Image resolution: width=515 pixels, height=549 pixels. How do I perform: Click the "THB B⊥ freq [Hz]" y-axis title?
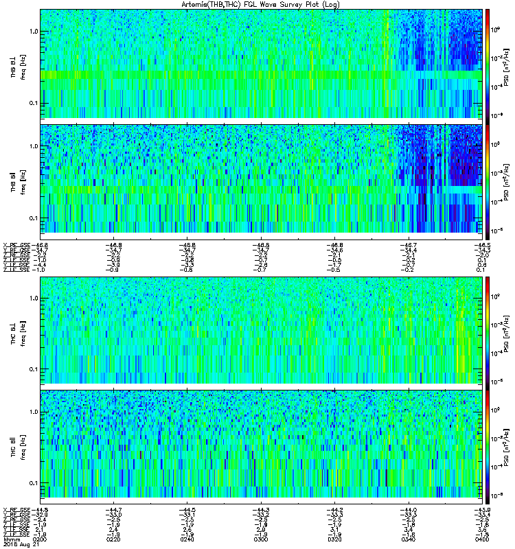18,67
